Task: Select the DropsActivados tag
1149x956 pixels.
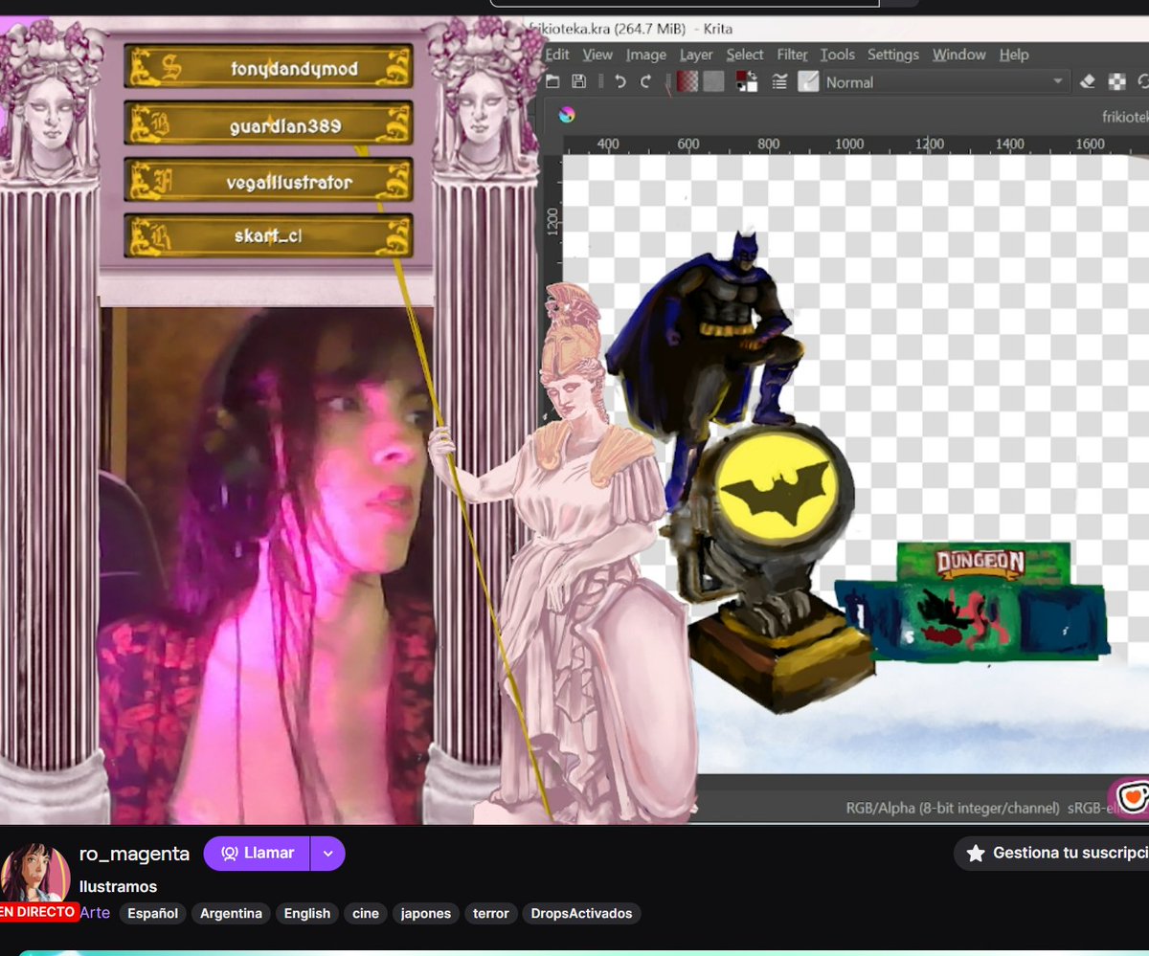Action: (x=582, y=913)
